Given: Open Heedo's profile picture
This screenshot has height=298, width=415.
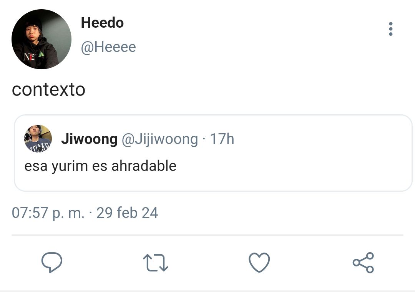Looking at the screenshot, I should (x=41, y=39).
